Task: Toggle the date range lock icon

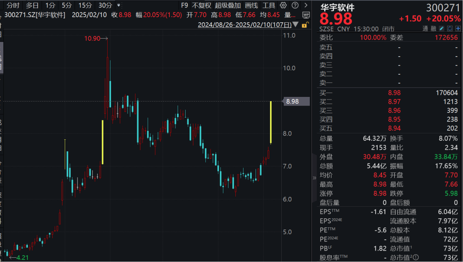Action: click(x=304, y=25)
